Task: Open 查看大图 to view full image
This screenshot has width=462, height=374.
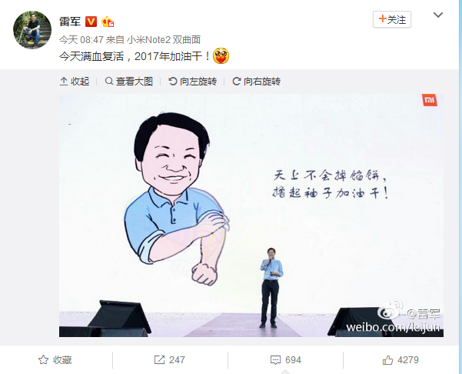Action: click(x=129, y=82)
